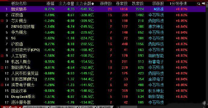Select the 东数西算(算力) sector name

pos(24,79)
